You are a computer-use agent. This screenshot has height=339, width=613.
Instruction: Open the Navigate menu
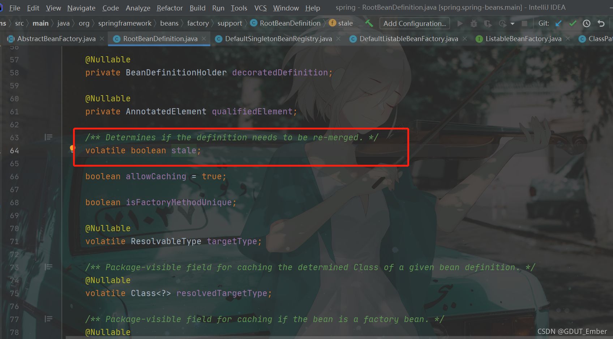pyautogui.click(x=81, y=8)
